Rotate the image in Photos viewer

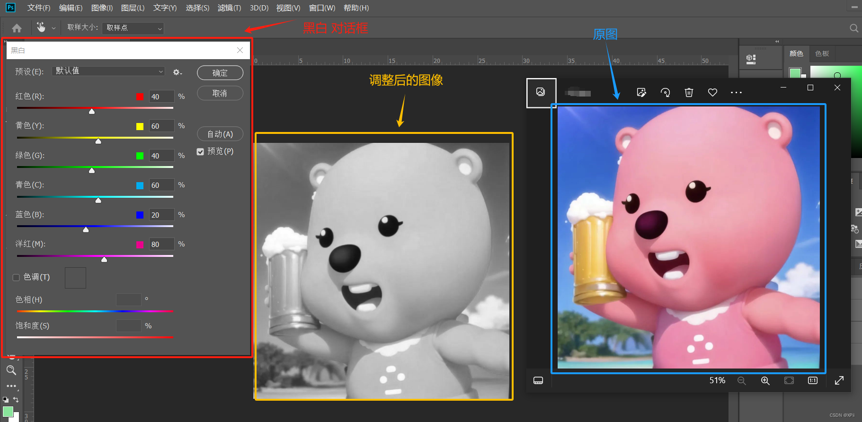pos(665,92)
